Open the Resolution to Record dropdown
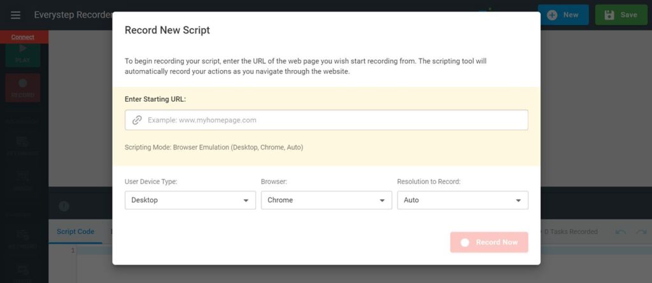The width and height of the screenshot is (652, 283). (462, 200)
